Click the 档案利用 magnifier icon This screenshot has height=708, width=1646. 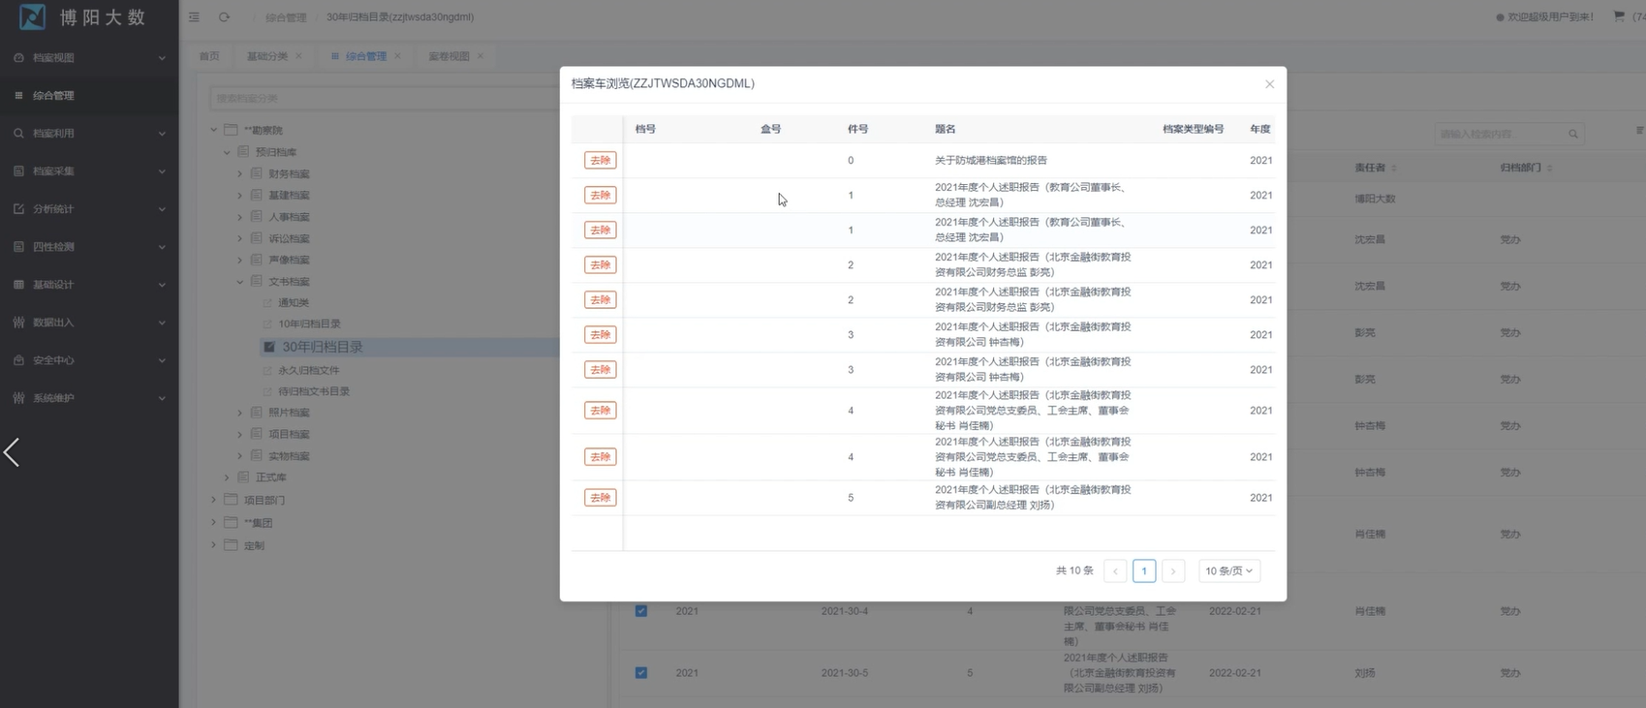point(18,134)
